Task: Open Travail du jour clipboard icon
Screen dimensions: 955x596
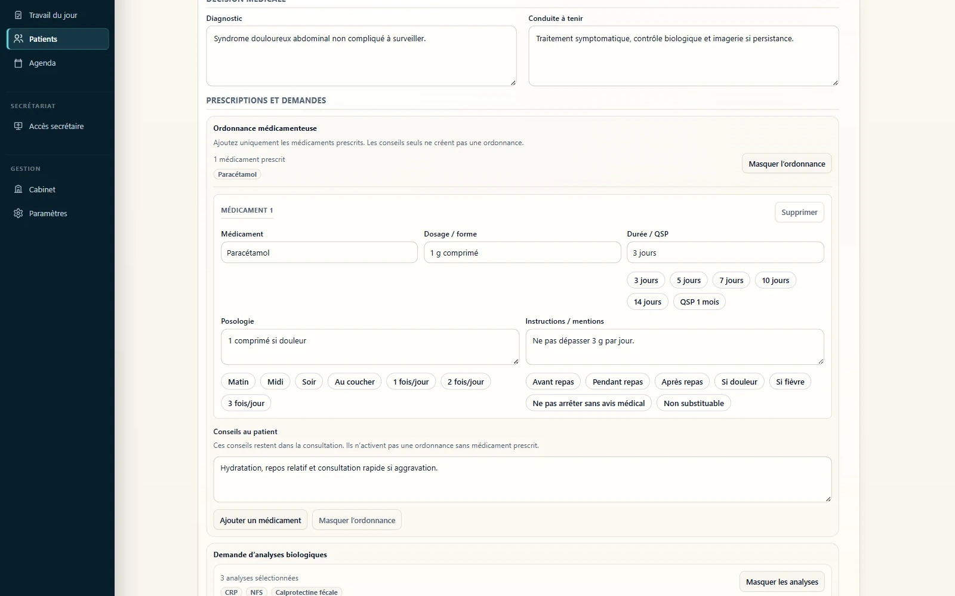Action: pyautogui.click(x=19, y=15)
